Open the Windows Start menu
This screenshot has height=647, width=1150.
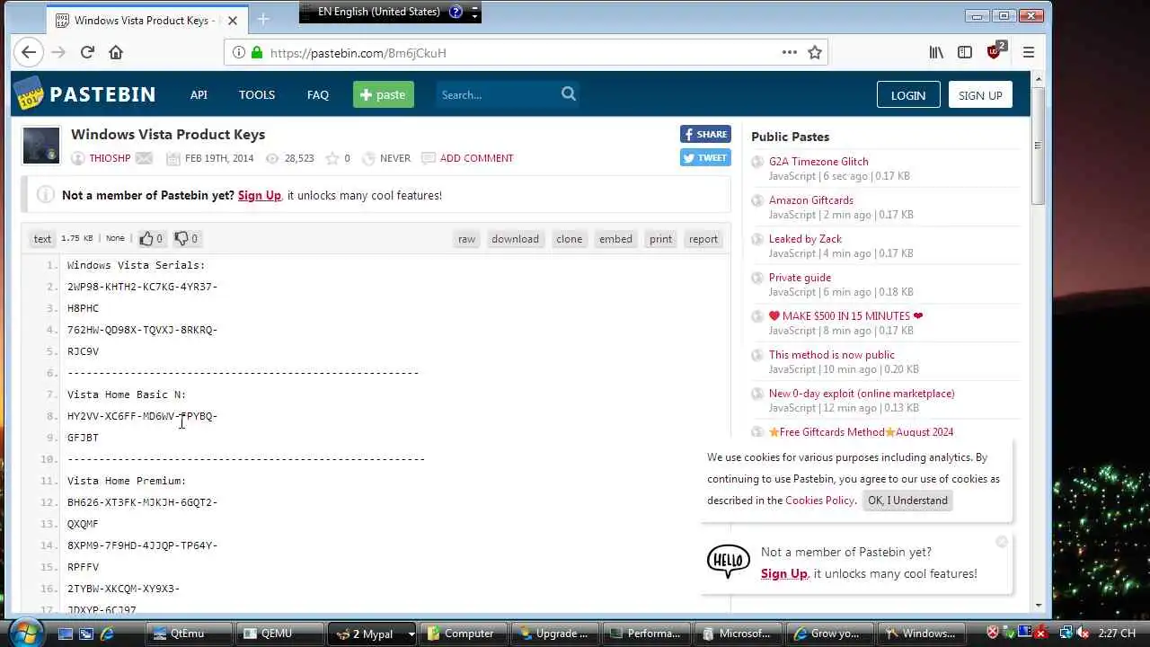point(27,632)
